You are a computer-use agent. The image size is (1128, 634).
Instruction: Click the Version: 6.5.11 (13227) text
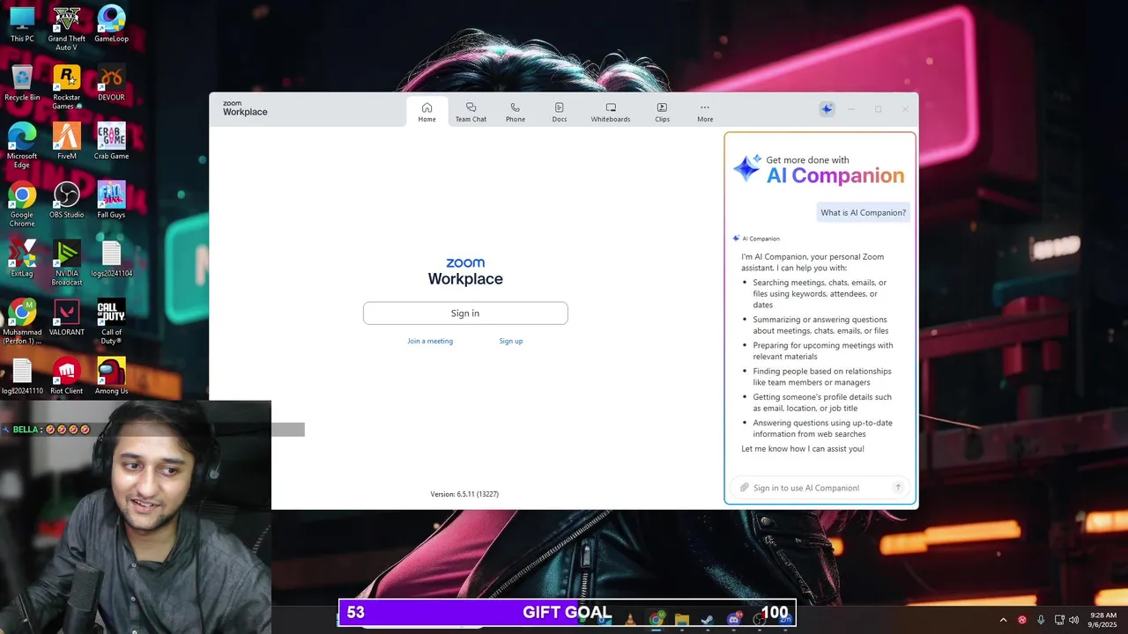click(464, 494)
